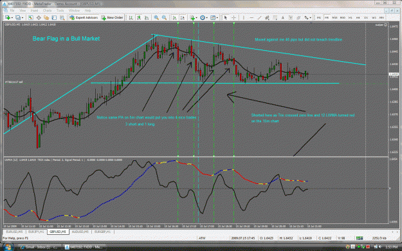The width and height of the screenshot is (402, 251).
Task: Open the Tools menu
Action: (x=60, y=10)
